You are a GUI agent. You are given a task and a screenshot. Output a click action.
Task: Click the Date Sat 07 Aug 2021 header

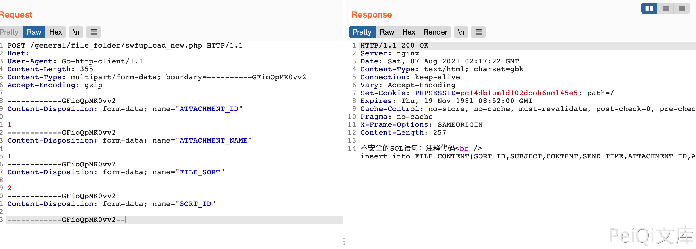(x=440, y=61)
